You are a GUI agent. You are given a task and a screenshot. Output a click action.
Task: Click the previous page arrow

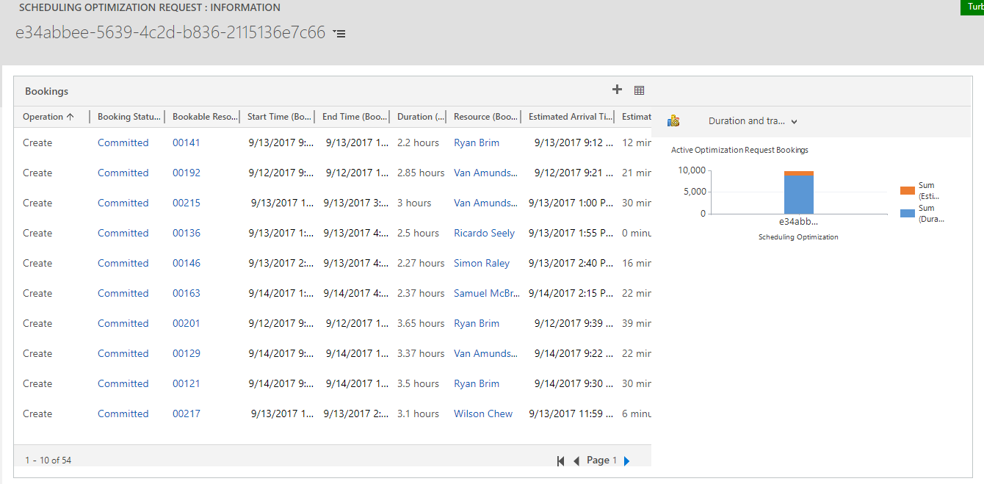576,460
